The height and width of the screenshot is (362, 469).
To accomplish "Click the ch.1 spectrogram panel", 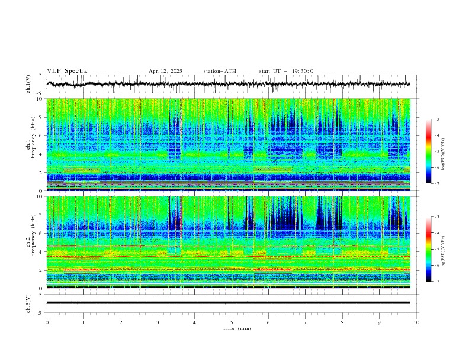I will point(228,144).
